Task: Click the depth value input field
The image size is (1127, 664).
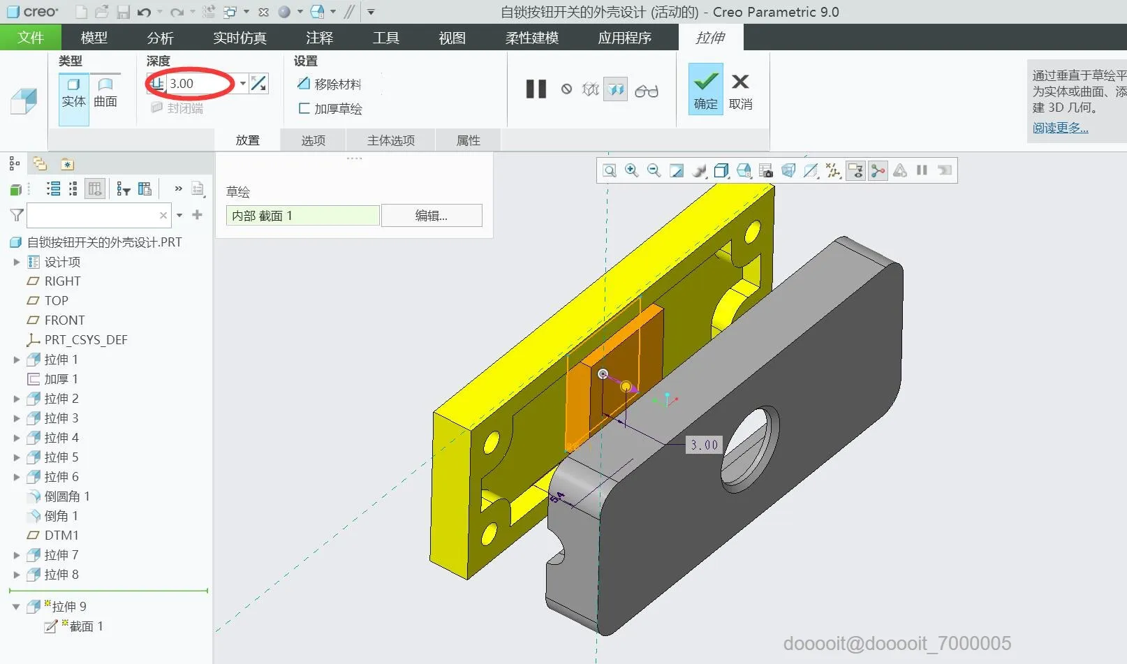Action: (x=202, y=84)
